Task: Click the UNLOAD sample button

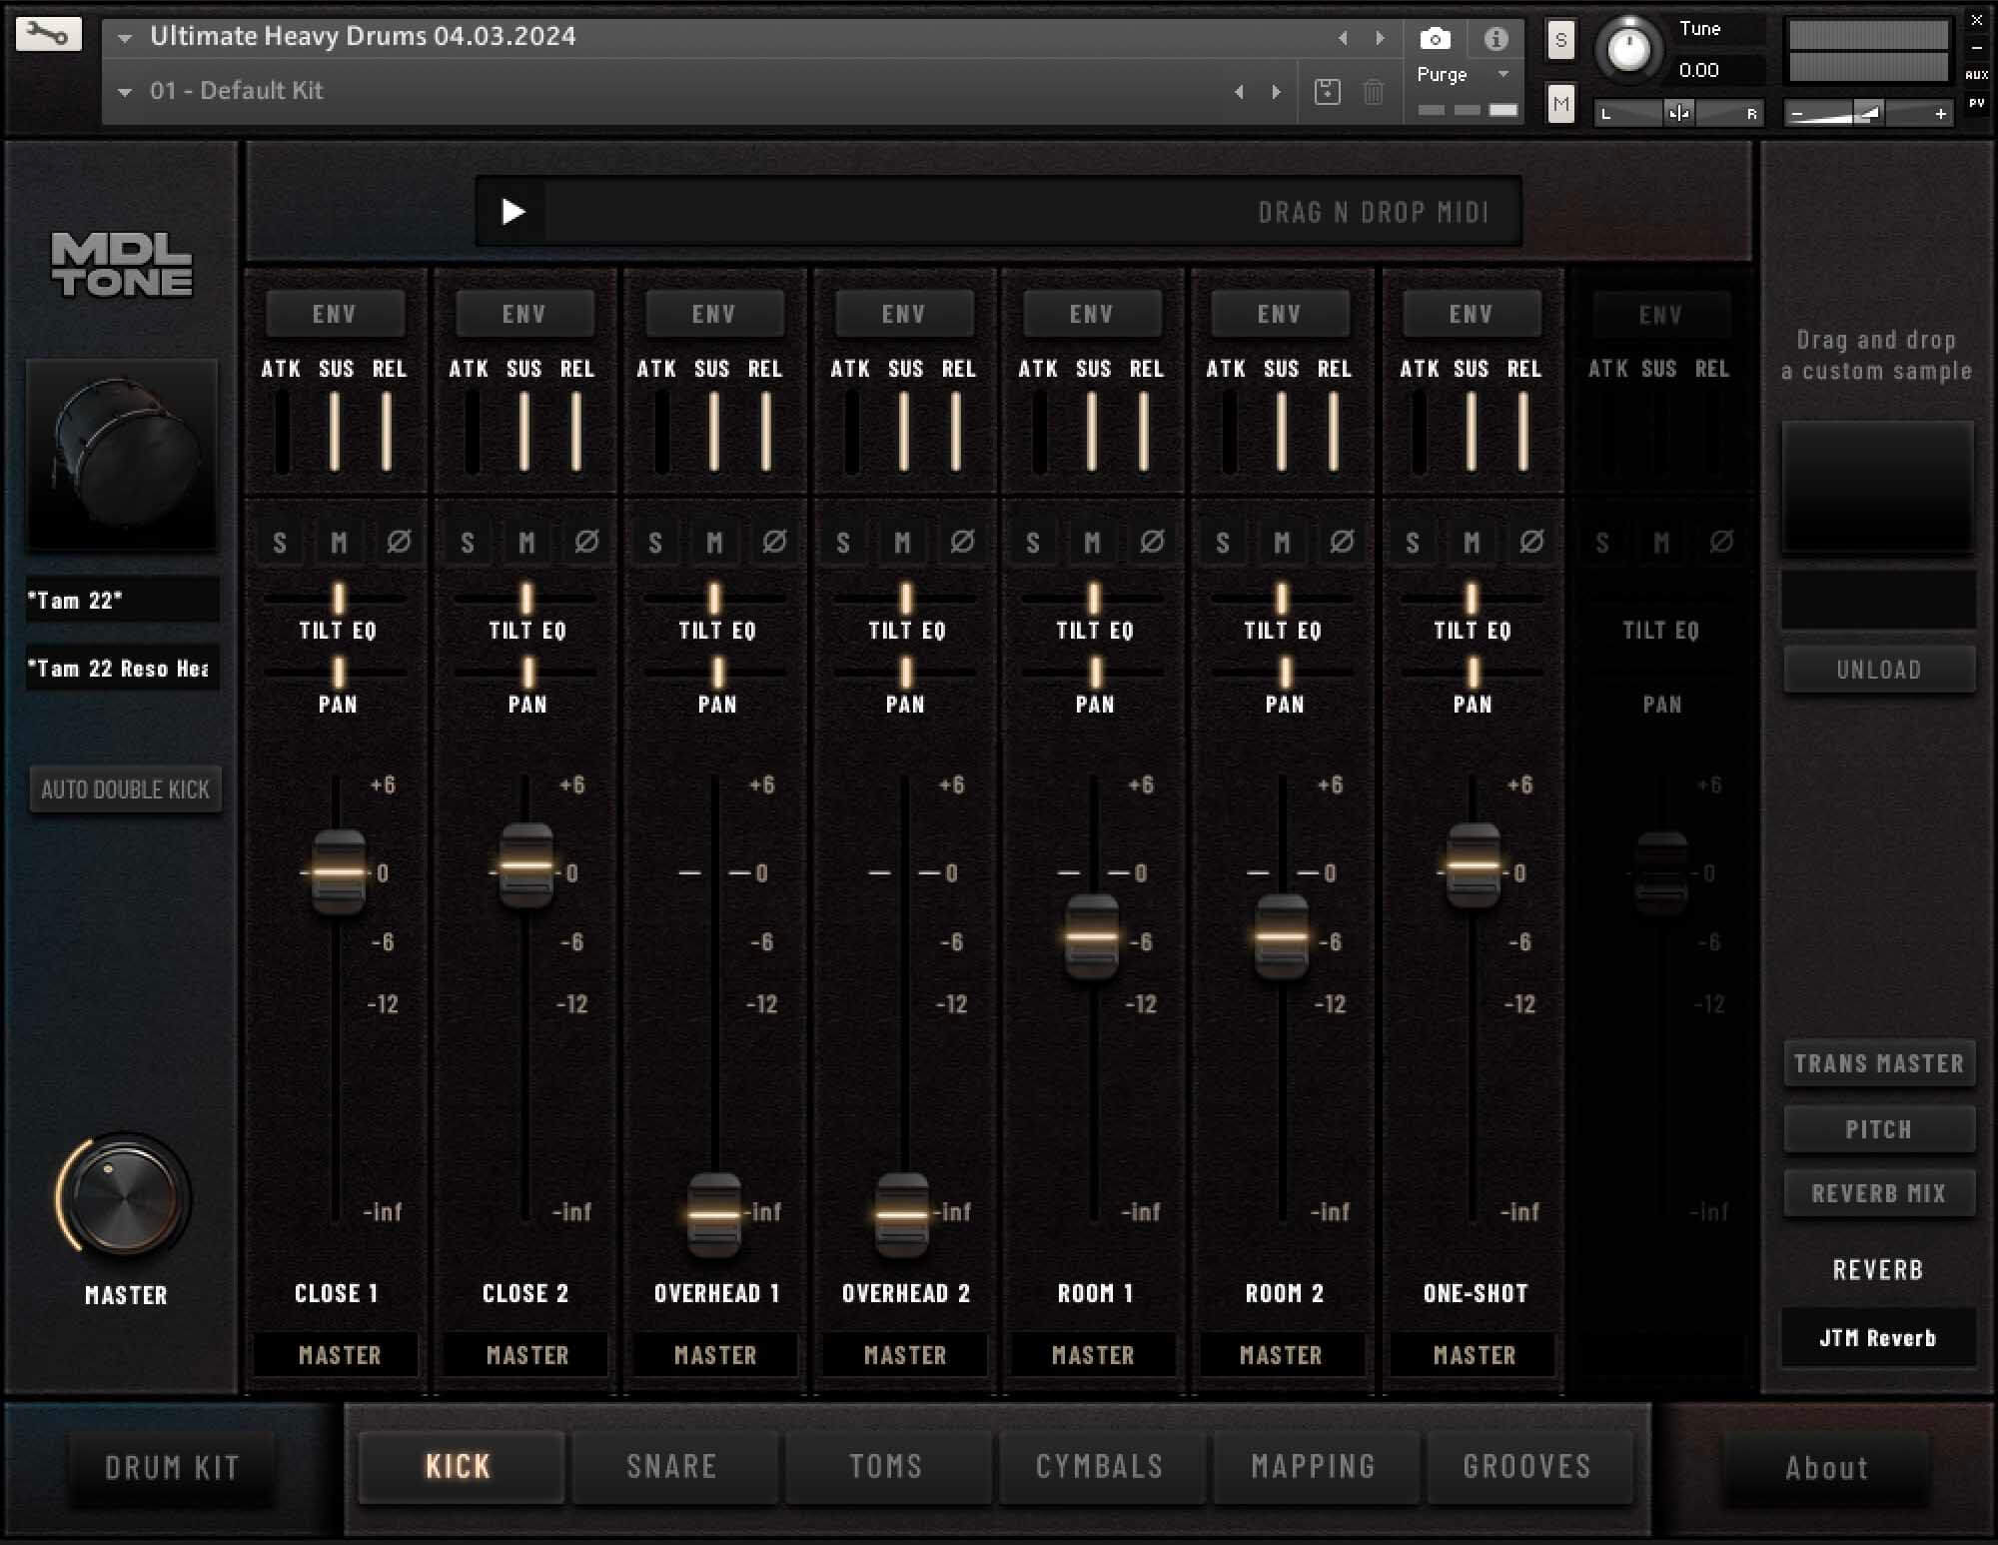Action: click(1878, 669)
